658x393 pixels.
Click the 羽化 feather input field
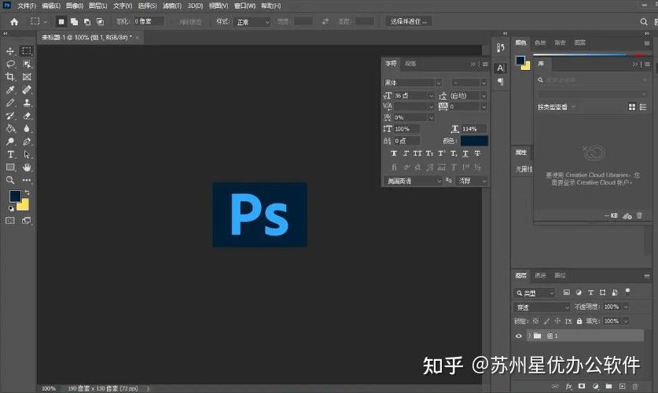tap(148, 21)
